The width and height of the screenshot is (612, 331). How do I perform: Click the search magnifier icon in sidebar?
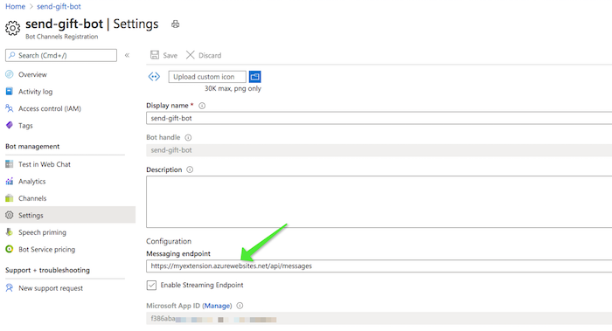point(12,55)
